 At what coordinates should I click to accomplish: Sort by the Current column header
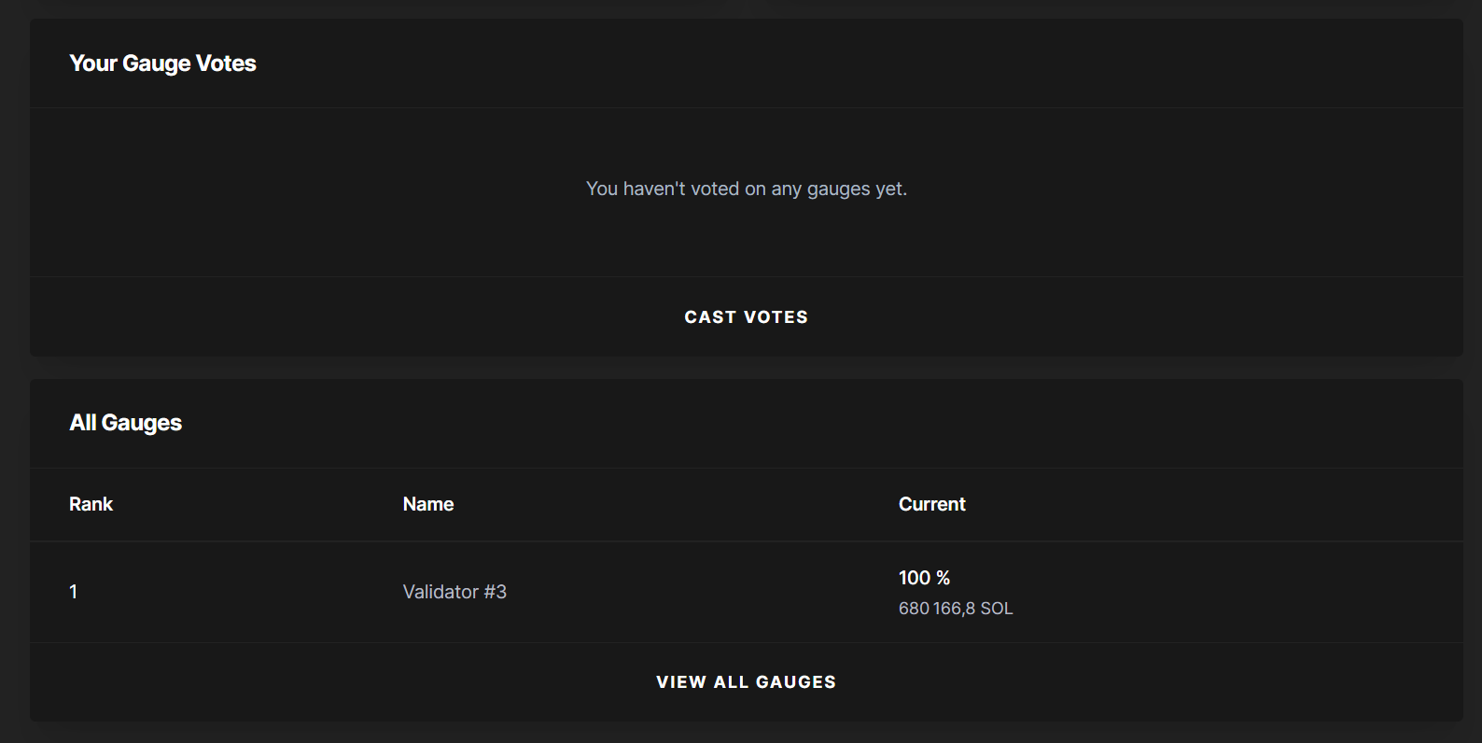click(931, 504)
